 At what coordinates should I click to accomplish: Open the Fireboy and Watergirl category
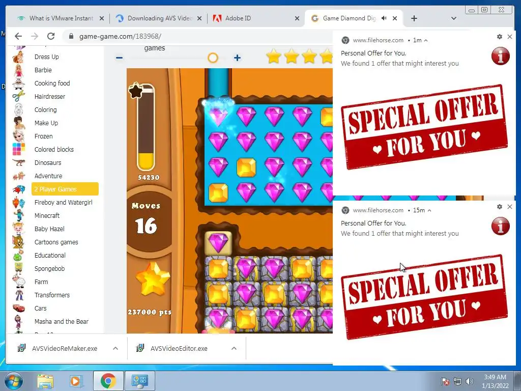point(64,202)
